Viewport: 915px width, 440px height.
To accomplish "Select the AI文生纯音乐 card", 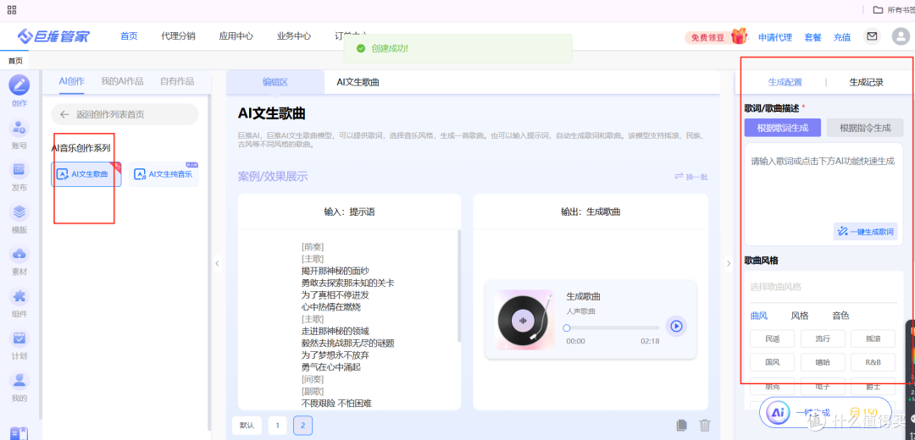I will coord(164,173).
